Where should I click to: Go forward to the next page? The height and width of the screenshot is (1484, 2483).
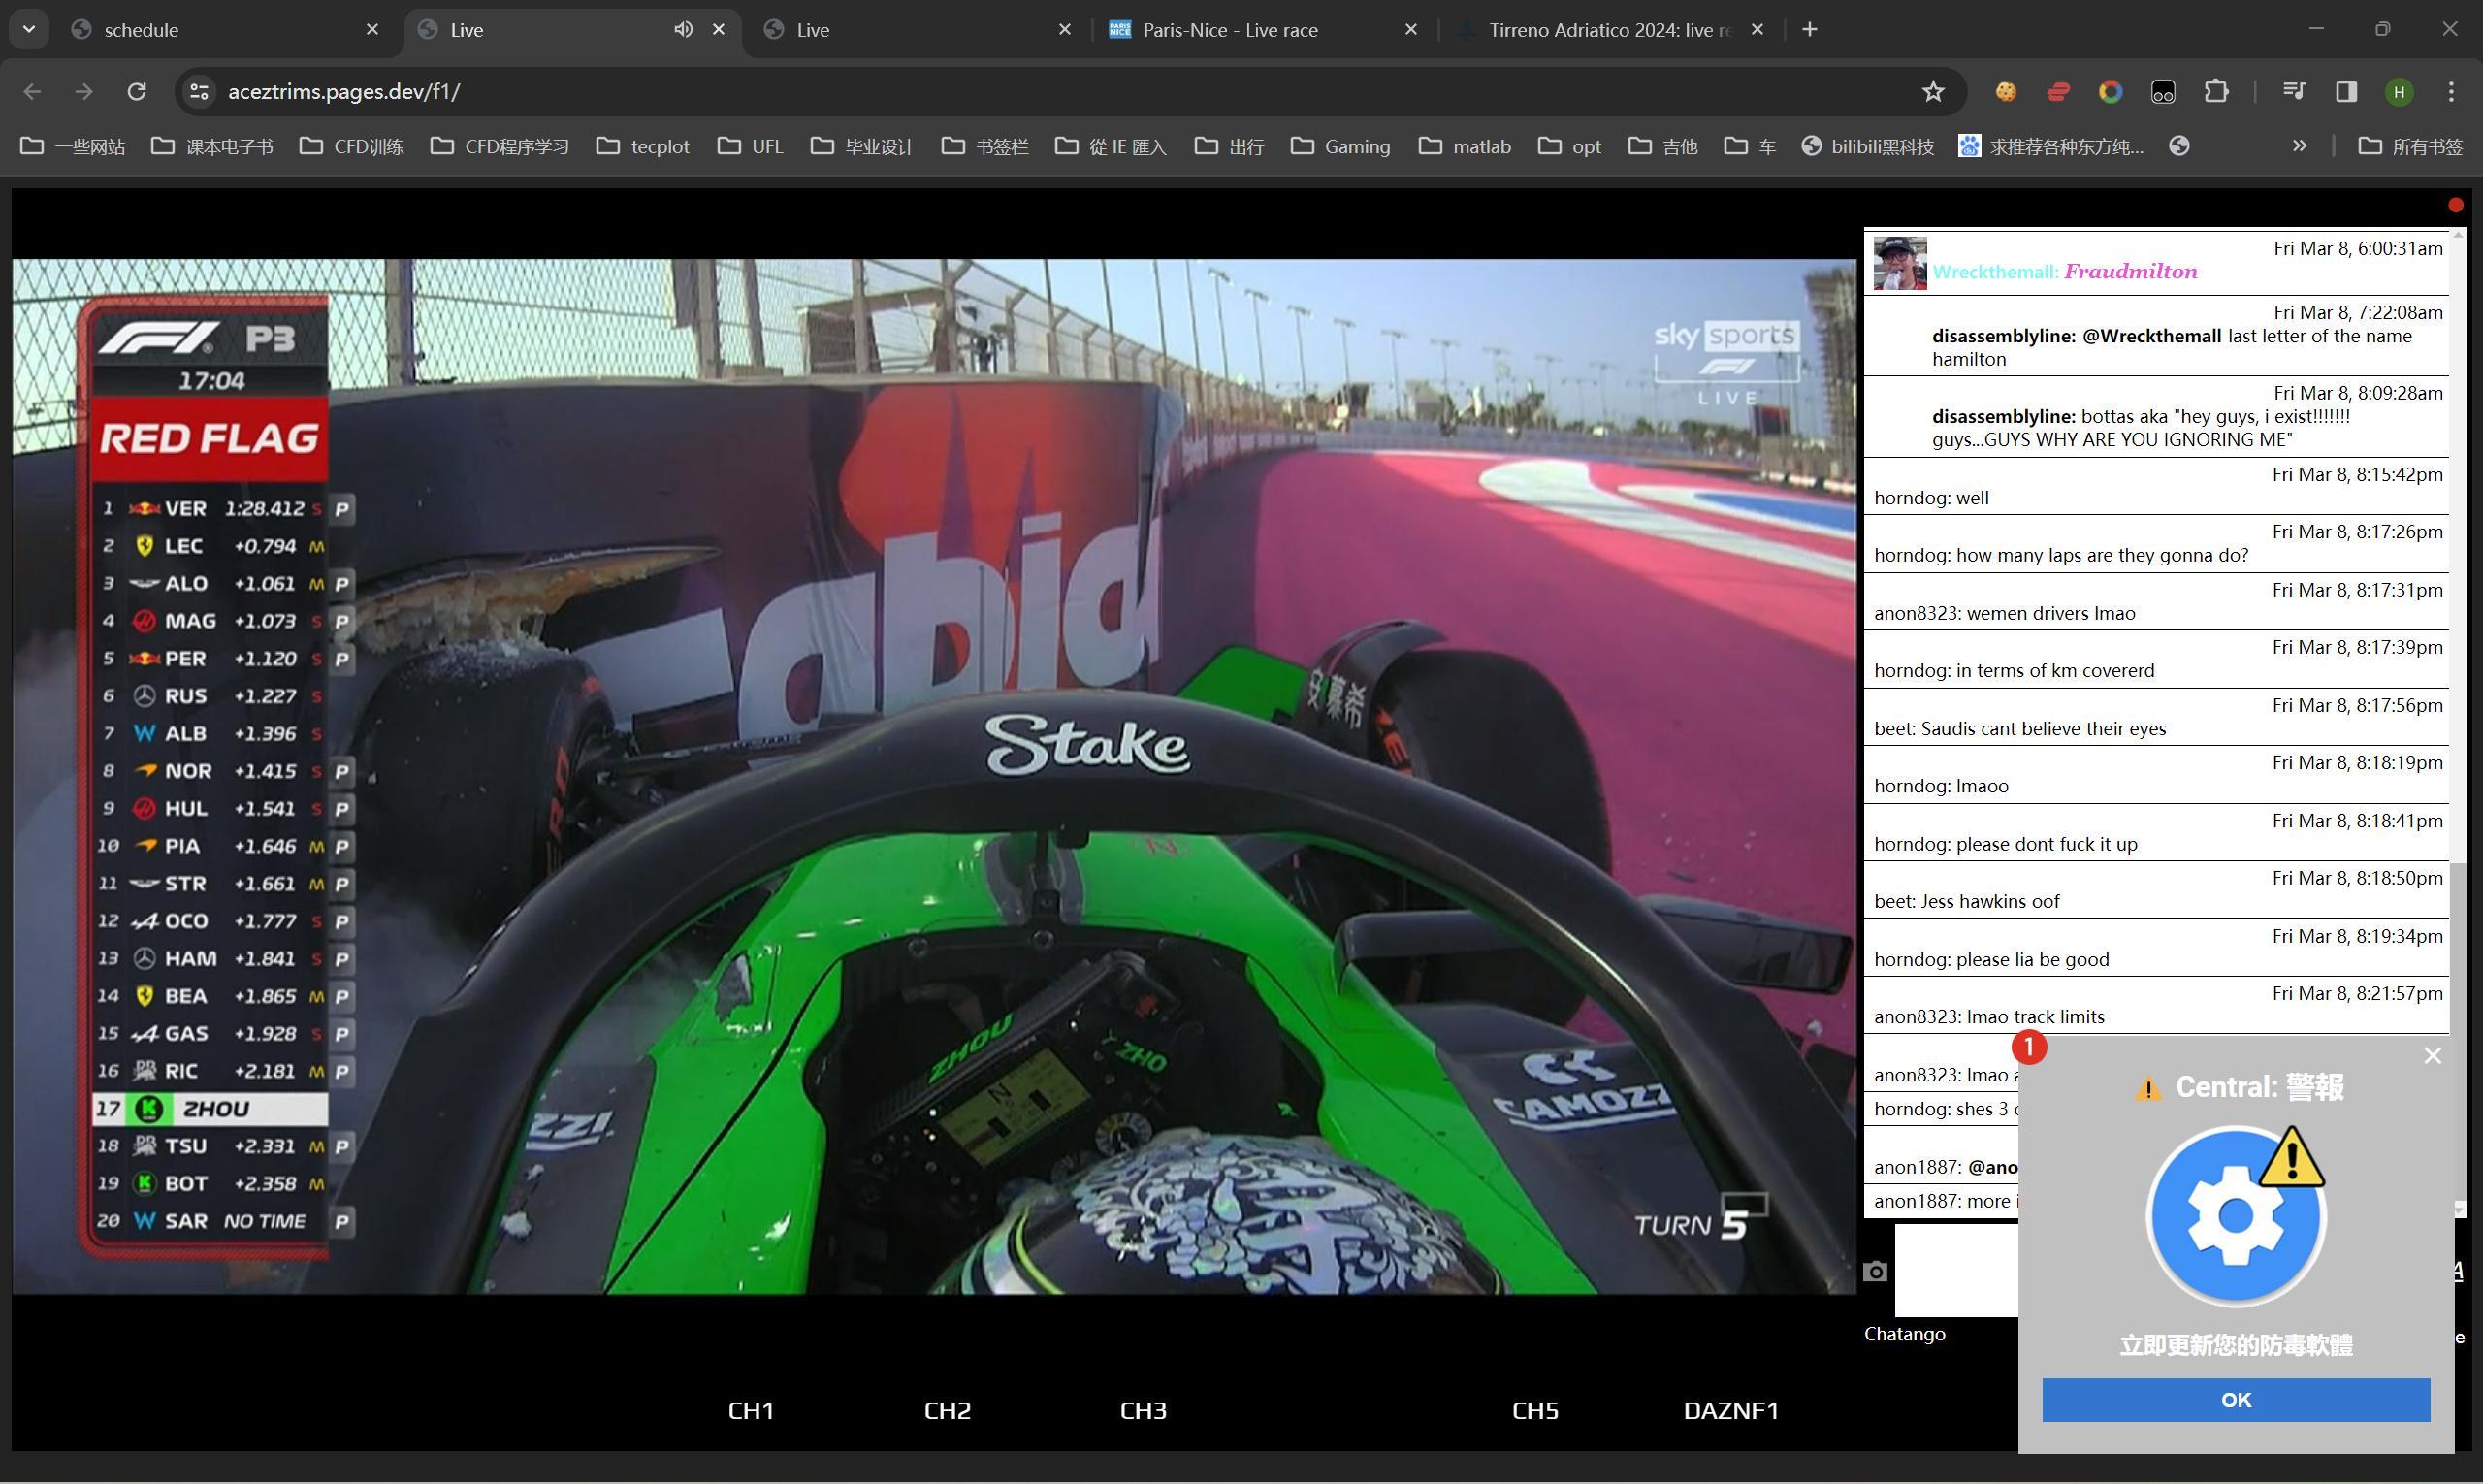pos(84,91)
